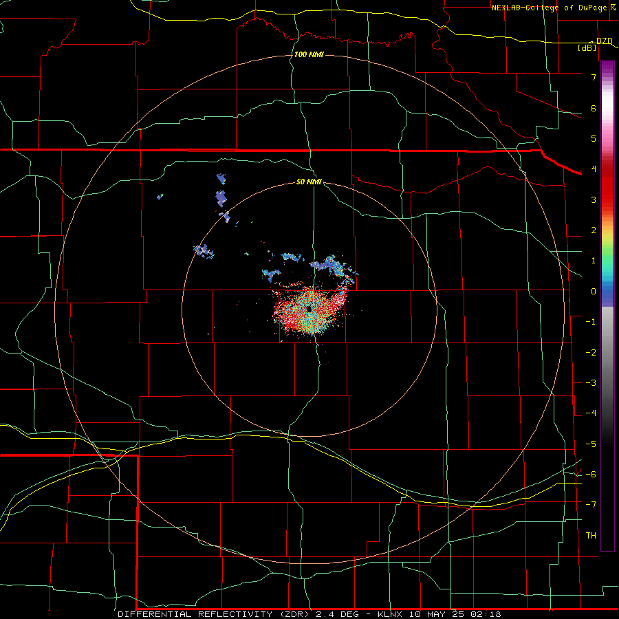Click the red section of the color bar
This screenshot has width=619, height=619.
(607, 186)
